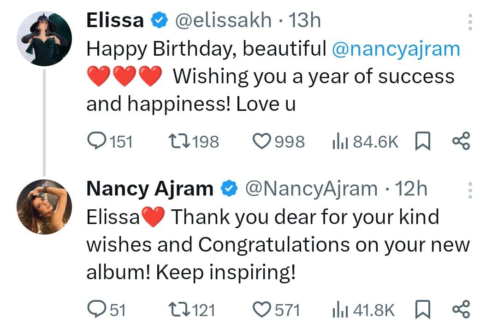This screenshot has width=498, height=334.
Task: Reply to Elissa's birthday tweet
Action: (96, 141)
